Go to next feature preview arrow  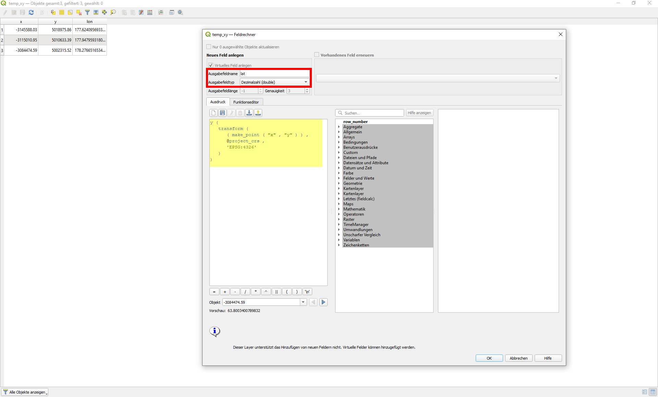point(323,302)
